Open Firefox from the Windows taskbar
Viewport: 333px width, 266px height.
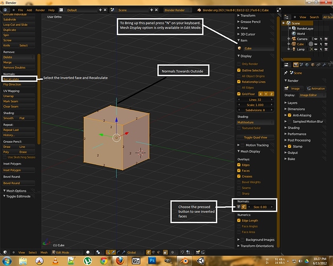pyautogui.click(x=120, y=261)
